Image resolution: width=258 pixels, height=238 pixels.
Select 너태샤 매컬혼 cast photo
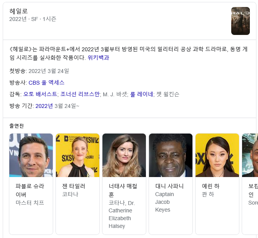tap(124, 155)
